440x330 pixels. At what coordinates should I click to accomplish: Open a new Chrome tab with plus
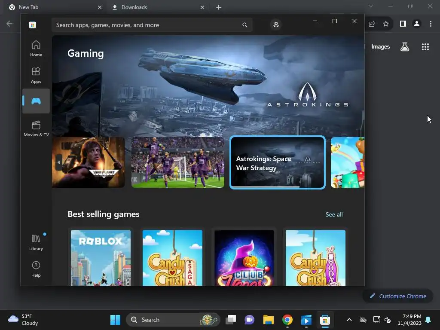click(219, 7)
